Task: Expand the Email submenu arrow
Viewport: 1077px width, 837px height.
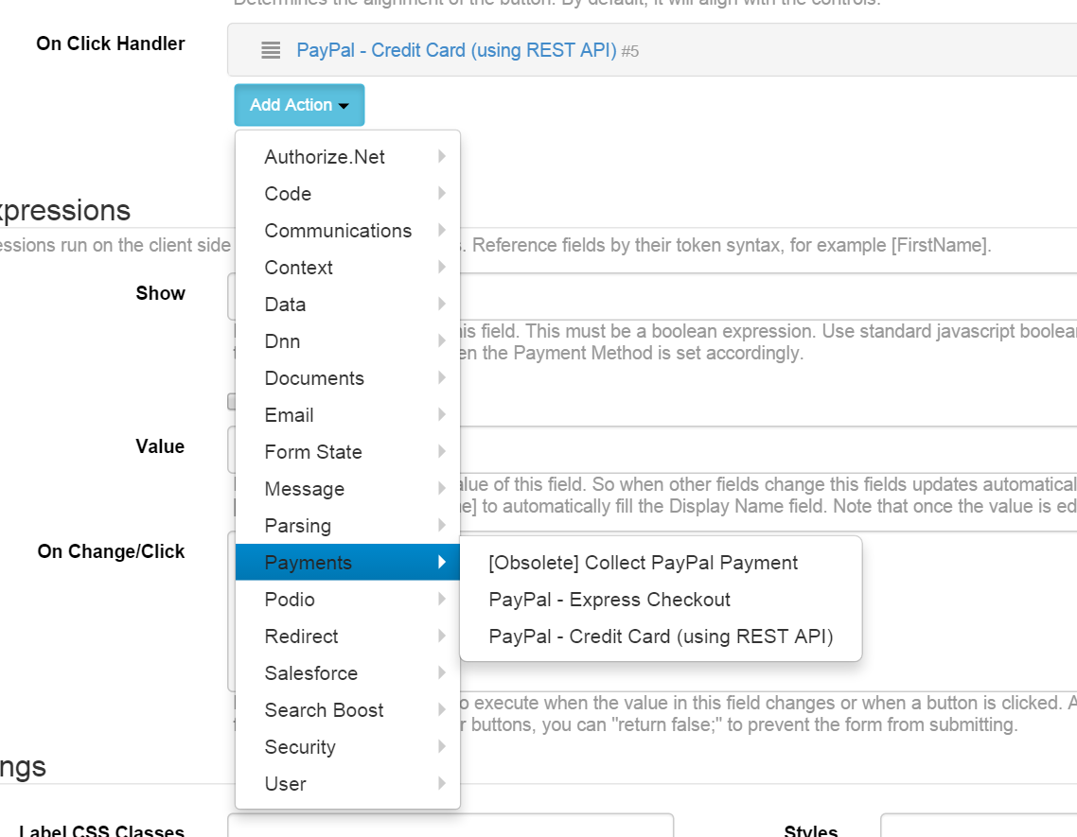Action: [x=441, y=415]
